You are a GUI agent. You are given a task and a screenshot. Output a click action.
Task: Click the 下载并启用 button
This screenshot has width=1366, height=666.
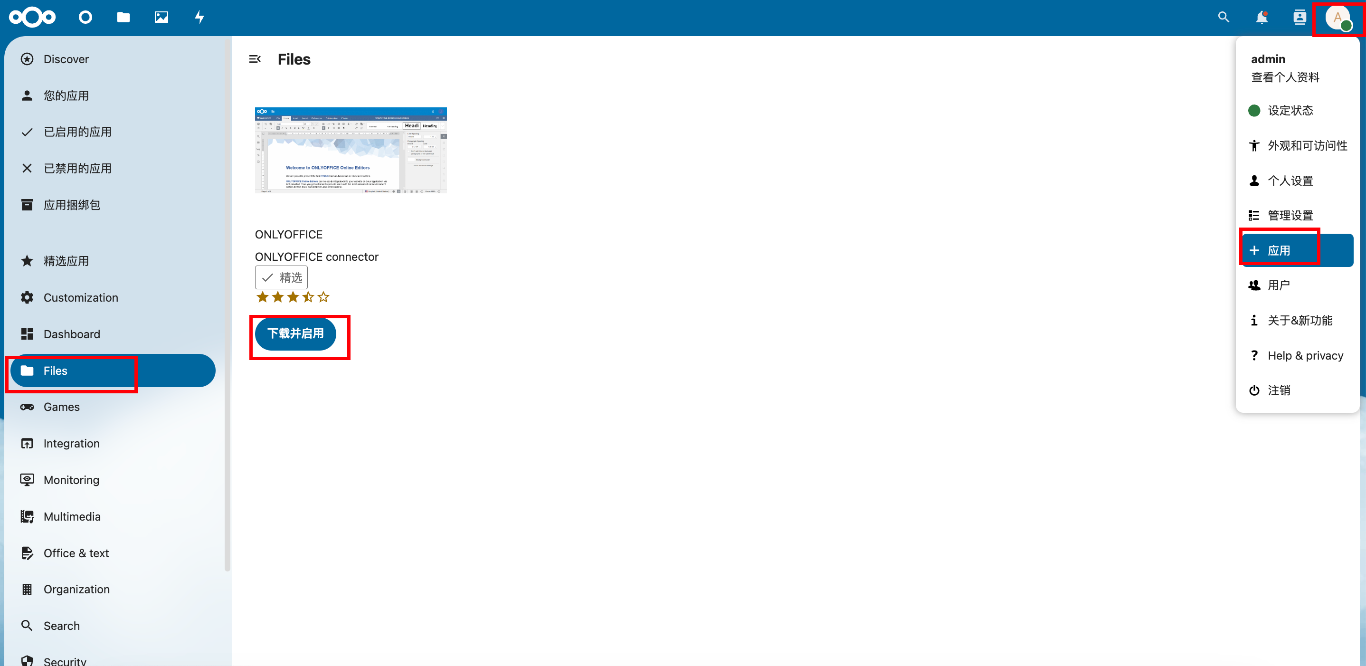coord(295,333)
